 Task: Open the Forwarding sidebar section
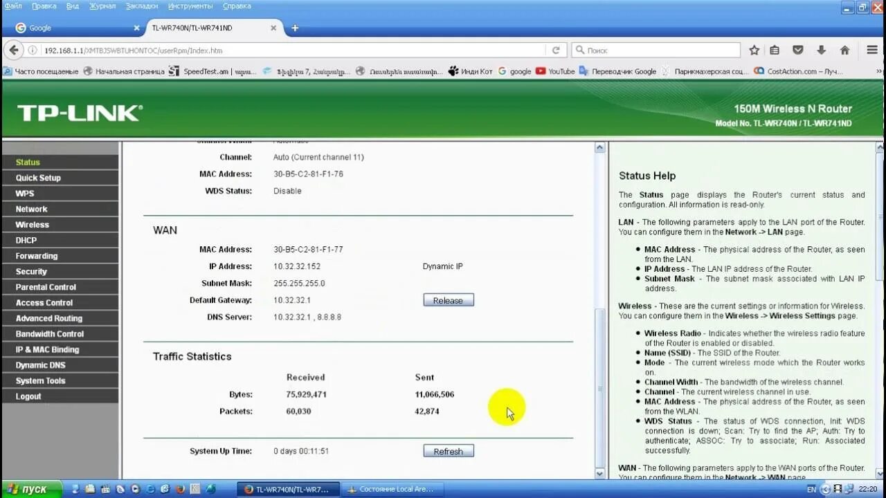60,256
